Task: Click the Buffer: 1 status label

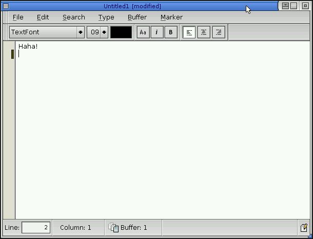Action: tap(134, 228)
